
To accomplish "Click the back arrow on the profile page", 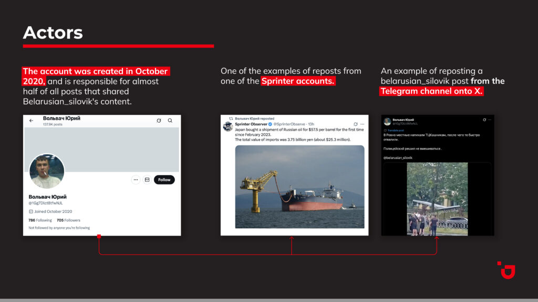I will 32,121.
